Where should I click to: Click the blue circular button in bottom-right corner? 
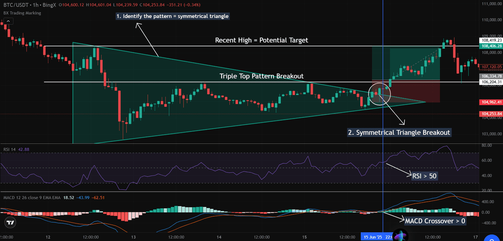(x=491, y=238)
